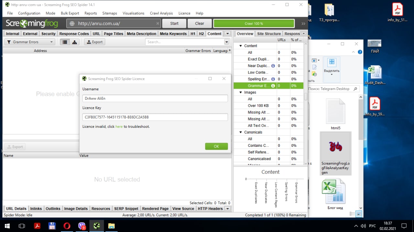Open the info_by_59 PDF desktop icon
Viewport: 414px width, 232px height.
[x=375, y=106]
